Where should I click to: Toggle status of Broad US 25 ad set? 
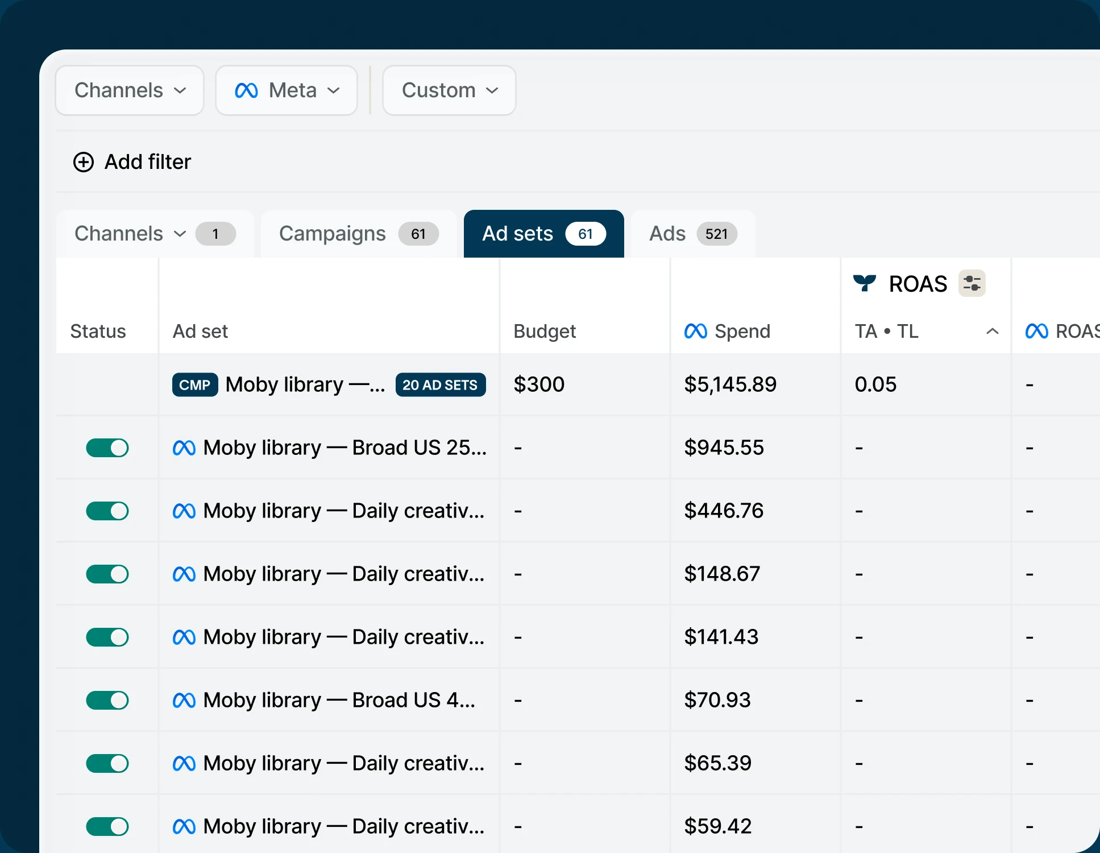[107, 448]
